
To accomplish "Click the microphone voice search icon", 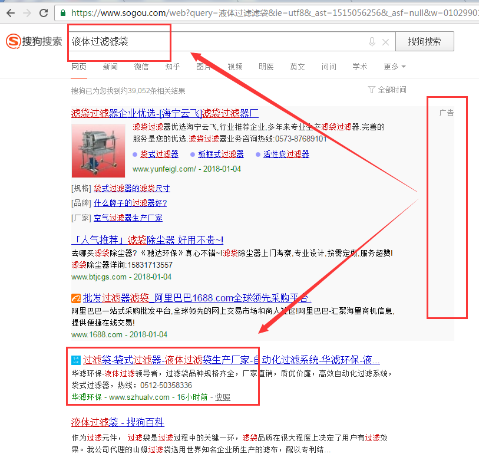I will [x=372, y=42].
